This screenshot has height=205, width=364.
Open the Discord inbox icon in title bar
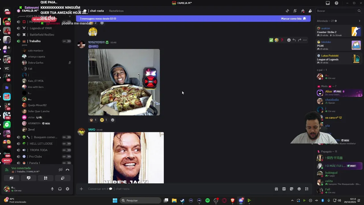click(x=328, y=3)
